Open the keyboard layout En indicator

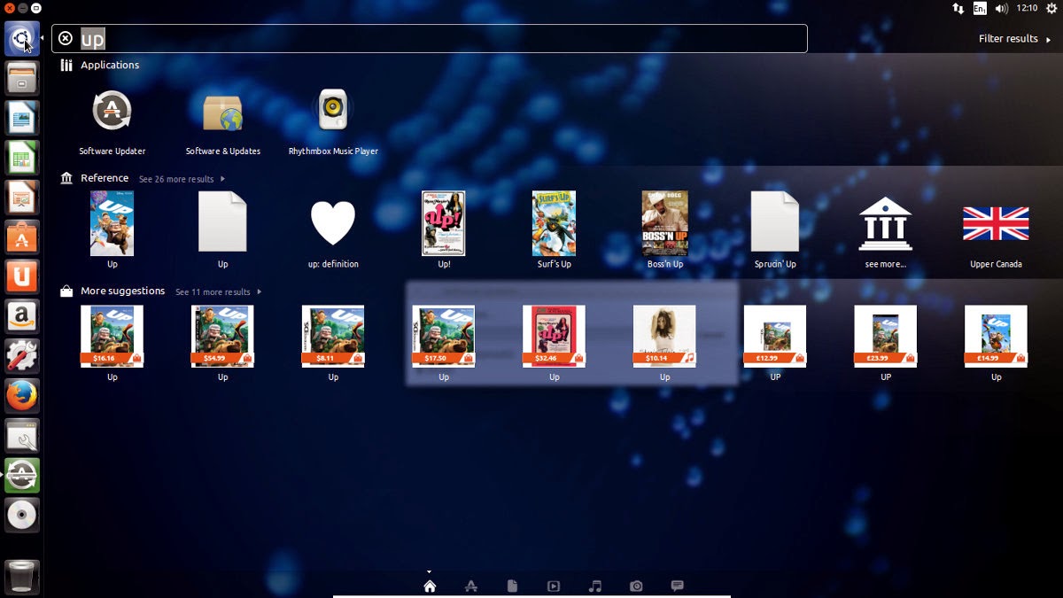[980, 8]
